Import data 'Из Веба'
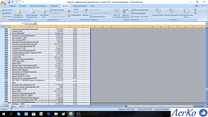208x117 pixels. coord(6,13)
